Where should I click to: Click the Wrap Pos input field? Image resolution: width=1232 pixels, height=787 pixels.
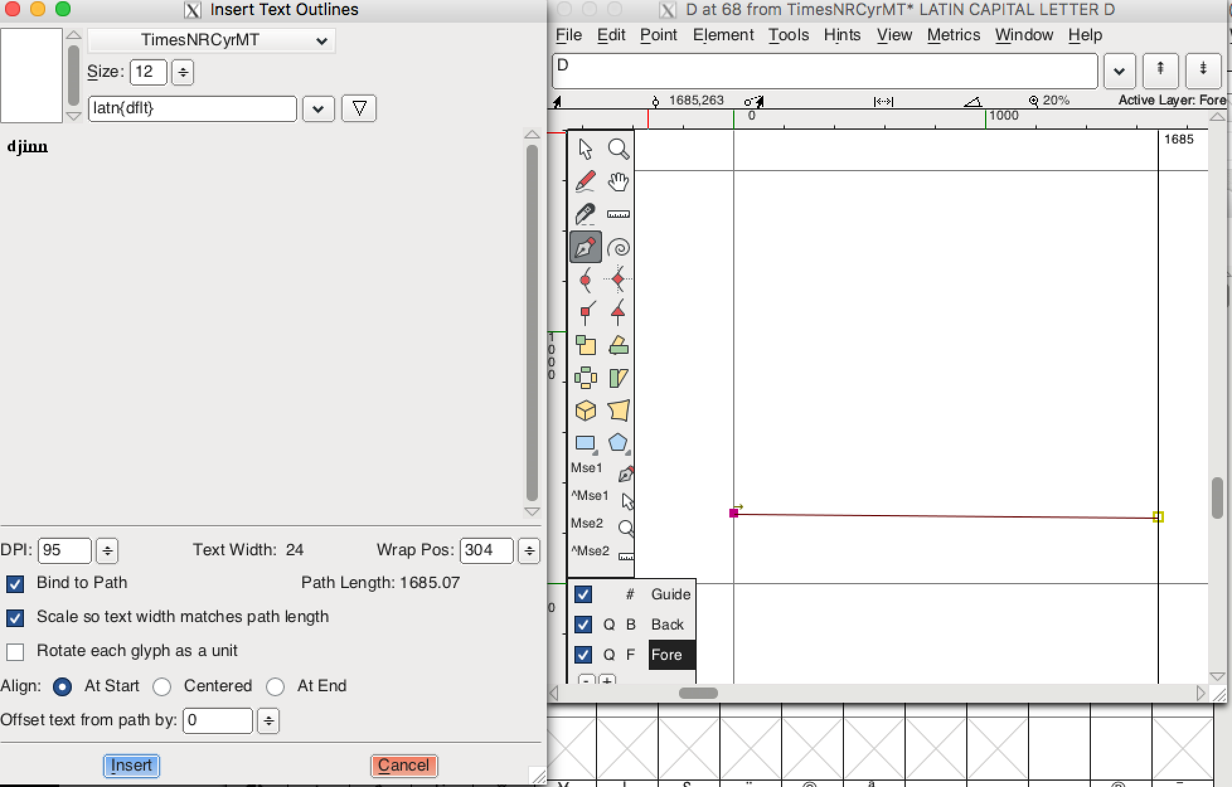[486, 551]
